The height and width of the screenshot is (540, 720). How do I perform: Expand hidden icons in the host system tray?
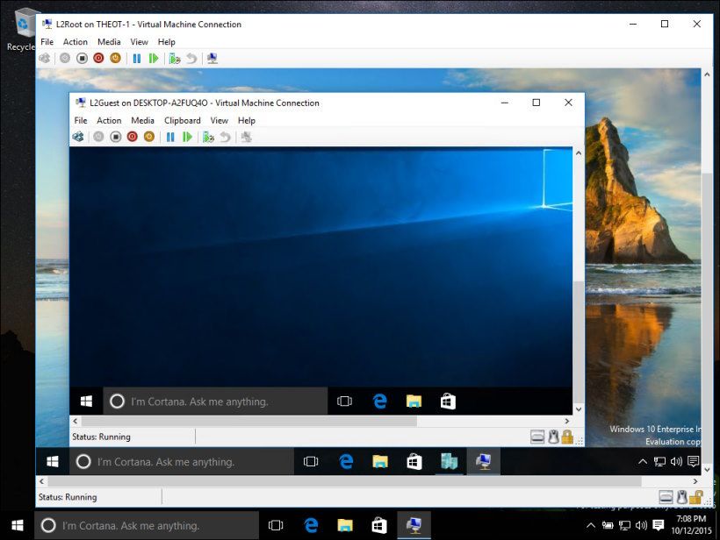[590, 526]
